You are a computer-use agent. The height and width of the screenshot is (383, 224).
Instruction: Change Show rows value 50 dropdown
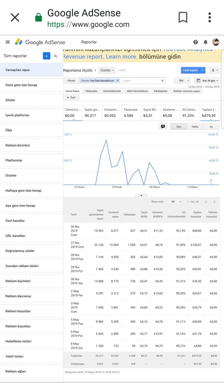tap(174, 202)
